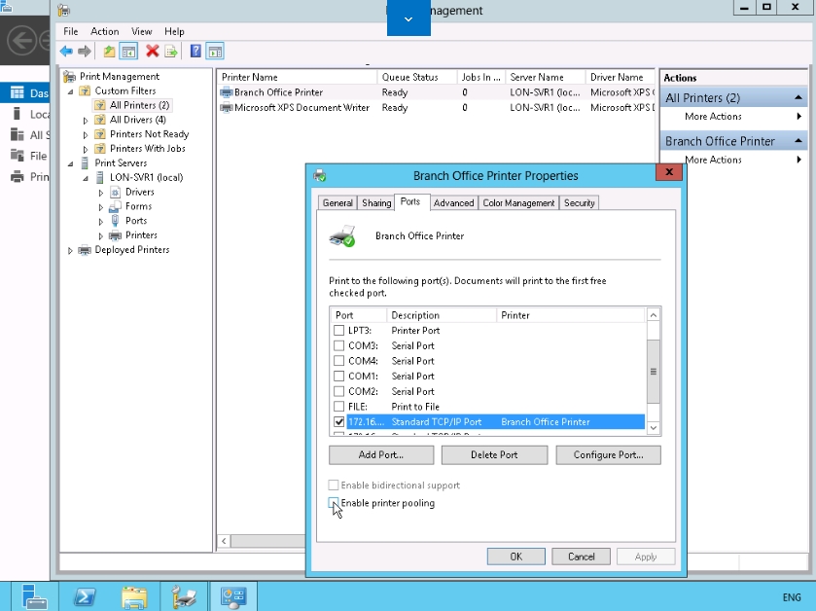Click the blue Help icon in toolbar
Viewport: 816px width, 611px height.
coord(195,52)
